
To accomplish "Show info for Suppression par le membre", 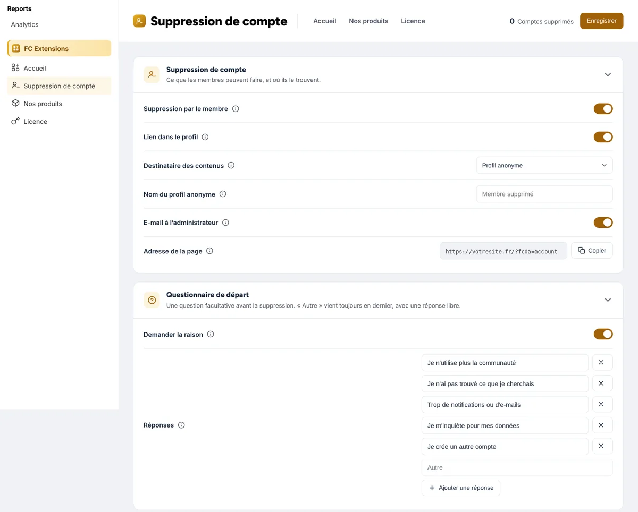I will pos(236,109).
